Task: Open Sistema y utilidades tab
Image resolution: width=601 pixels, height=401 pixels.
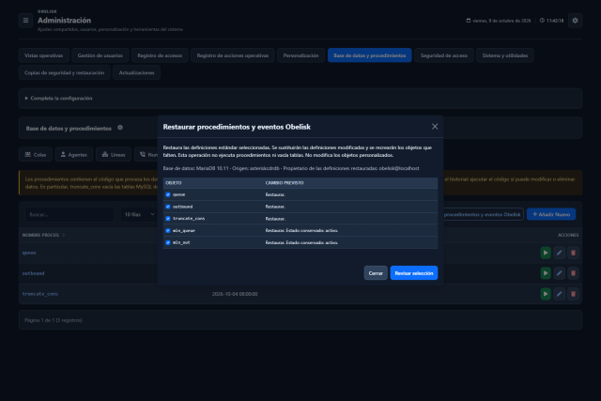Action: tap(505, 55)
